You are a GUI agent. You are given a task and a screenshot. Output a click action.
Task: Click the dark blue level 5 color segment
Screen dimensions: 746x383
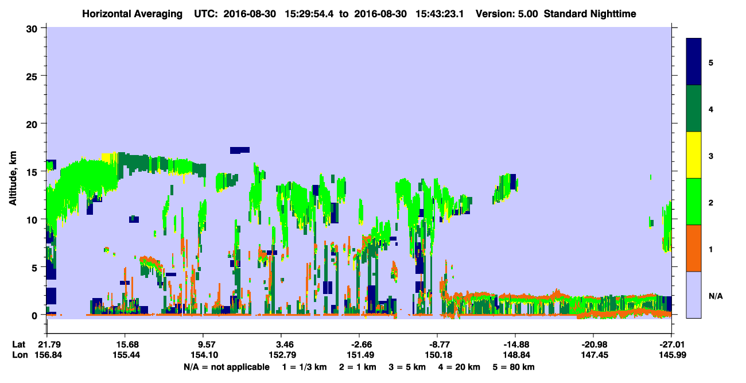pyautogui.click(x=694, y=62)
